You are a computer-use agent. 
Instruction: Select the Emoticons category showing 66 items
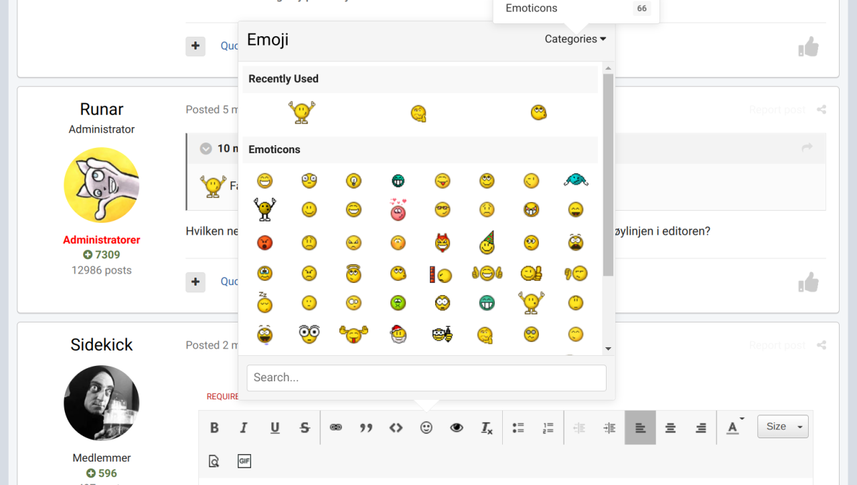(x=574, y=8)
